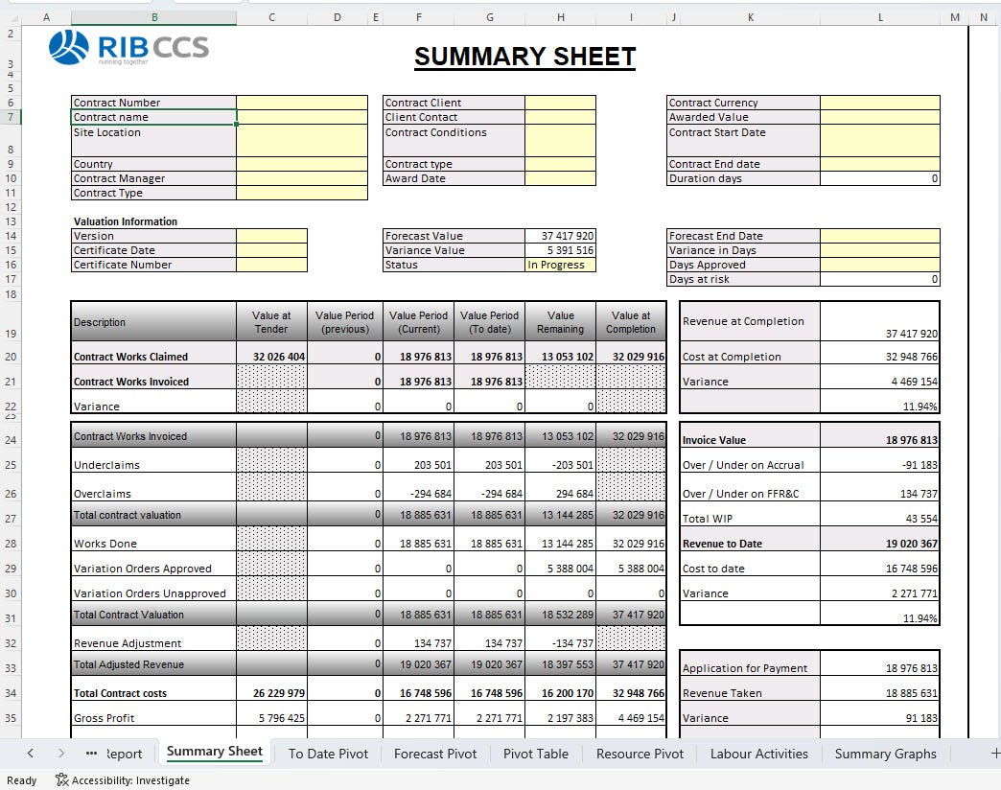Click the Award Date input cell

click(560, 178)
